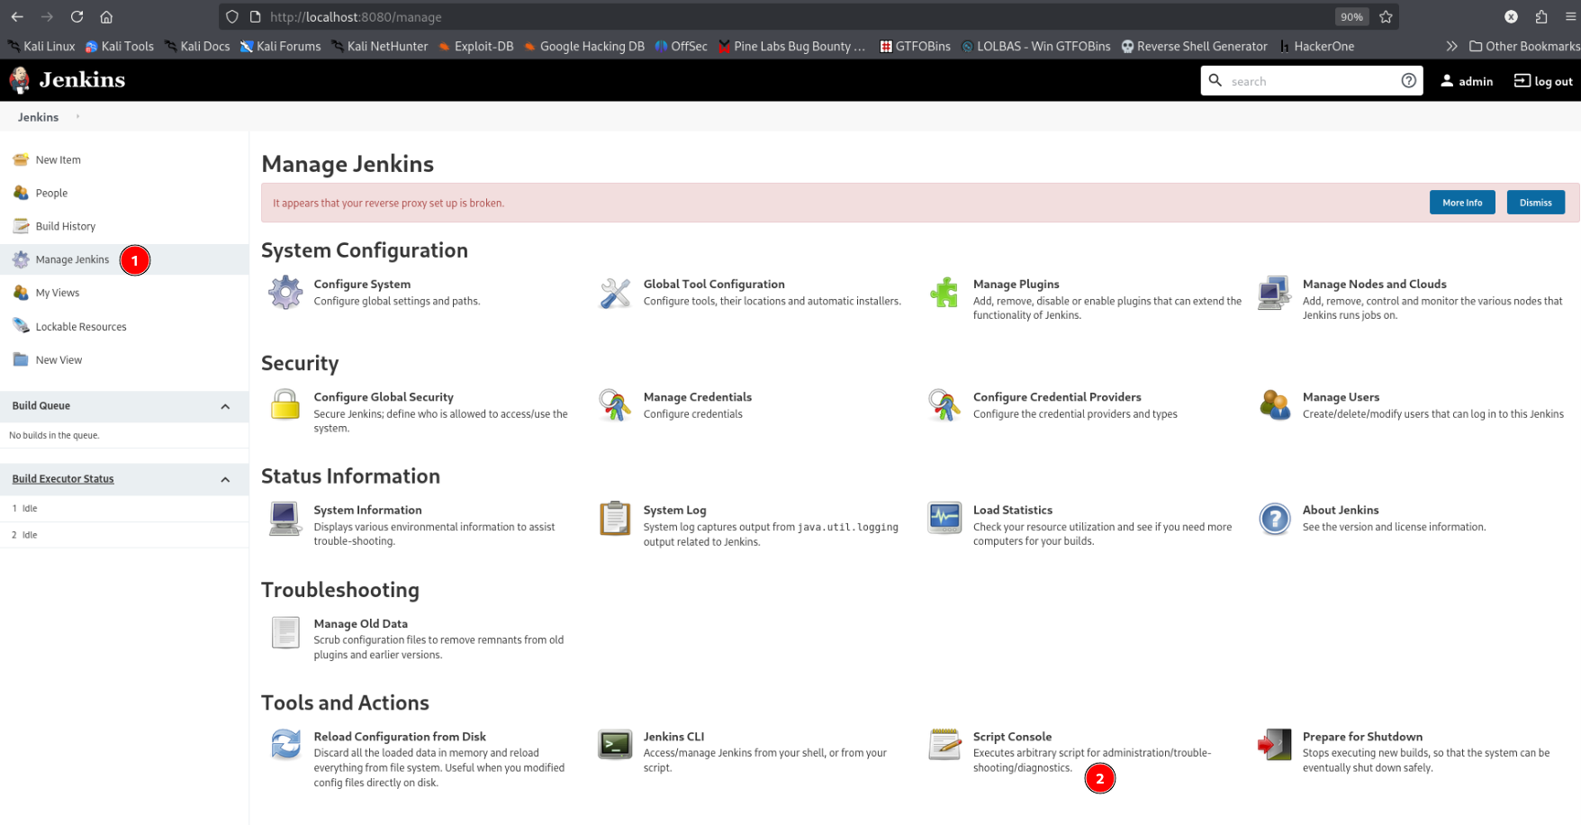The height and width of the screenshot is (825, 1581).
Task: Click the About Jenkins question mark icon
Action: (1274, 519)
